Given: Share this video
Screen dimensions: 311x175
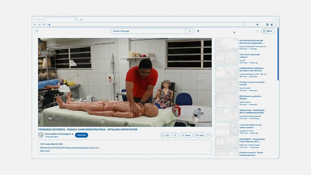Looking at the screenshot, I should [186, 135].
